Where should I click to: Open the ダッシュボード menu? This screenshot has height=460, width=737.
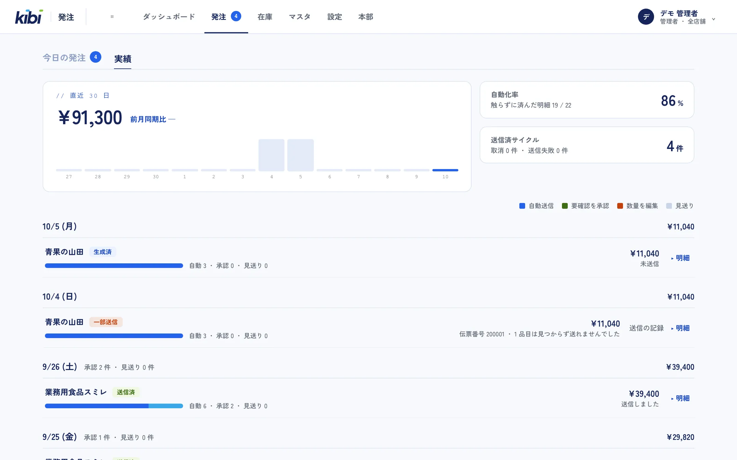click(169, 17)
